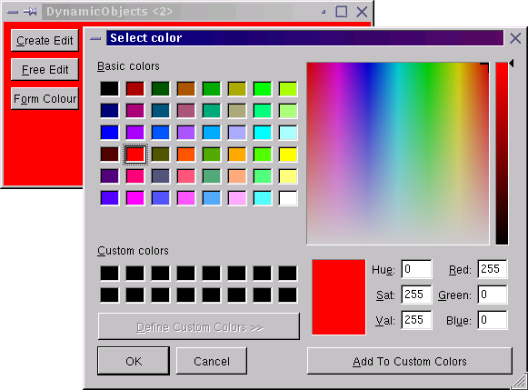Select the black basic color swatch
The image size is (528, 390).
click(109, 88)
